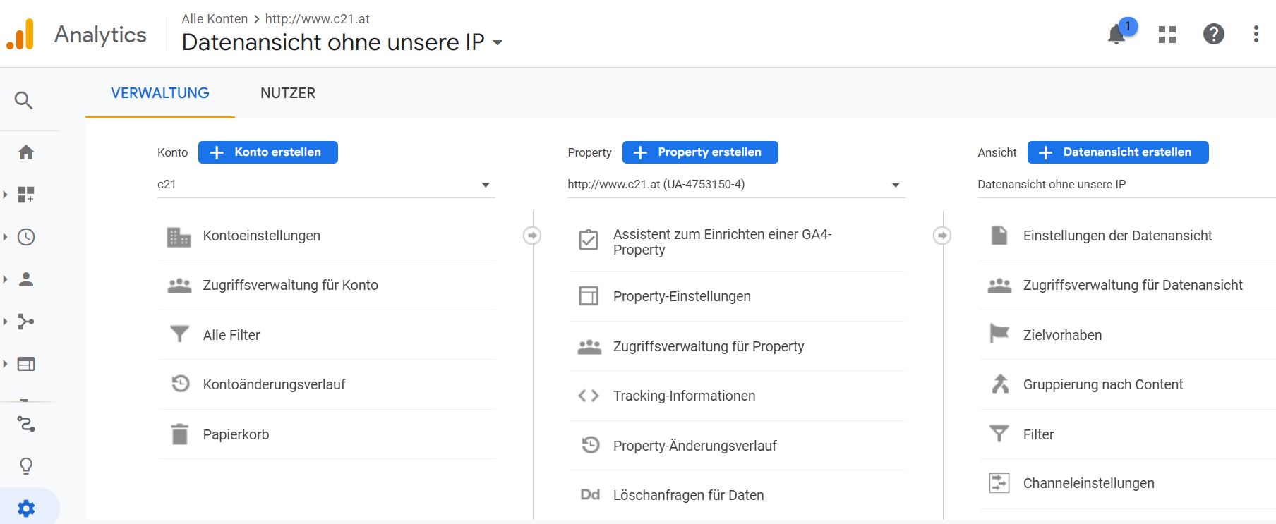This screenshot has width=1276, height=524.
Task: Click the Alle Filter funnel icon
Action: [179, 334]
